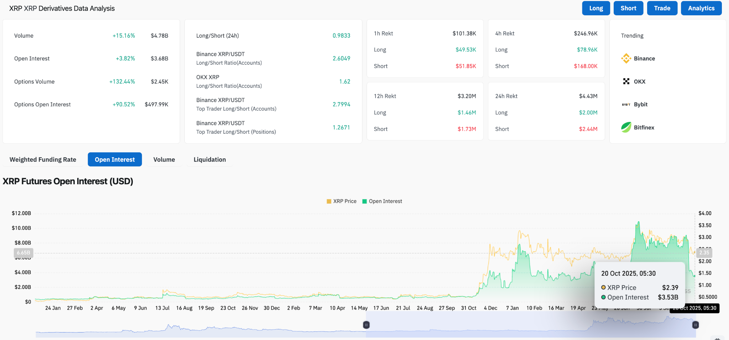Click the right range handle of chart navigator

click(695, 325)
